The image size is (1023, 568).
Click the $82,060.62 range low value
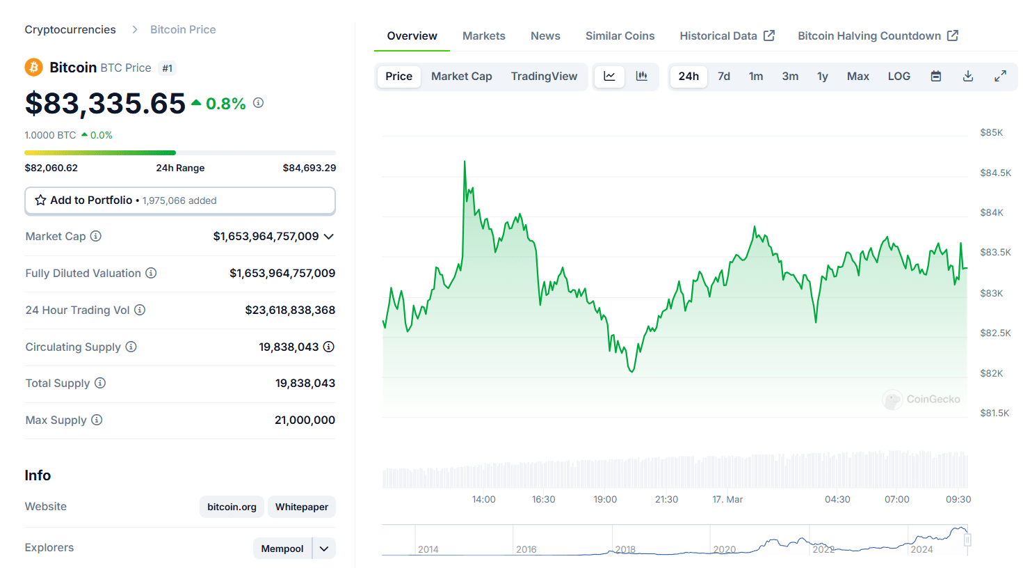point(51,168)
